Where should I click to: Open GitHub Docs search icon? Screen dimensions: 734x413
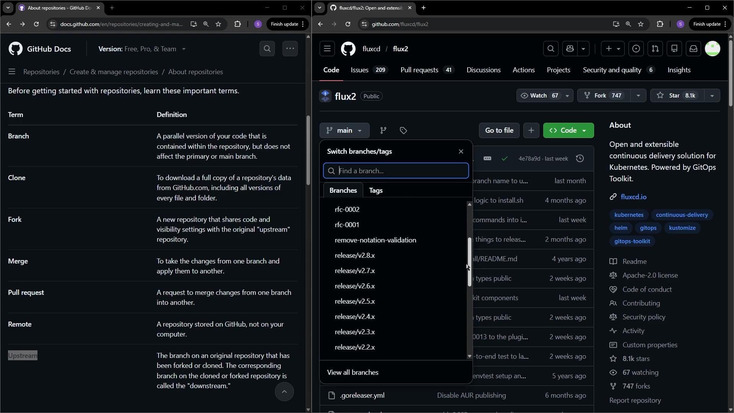click(267, 49)
